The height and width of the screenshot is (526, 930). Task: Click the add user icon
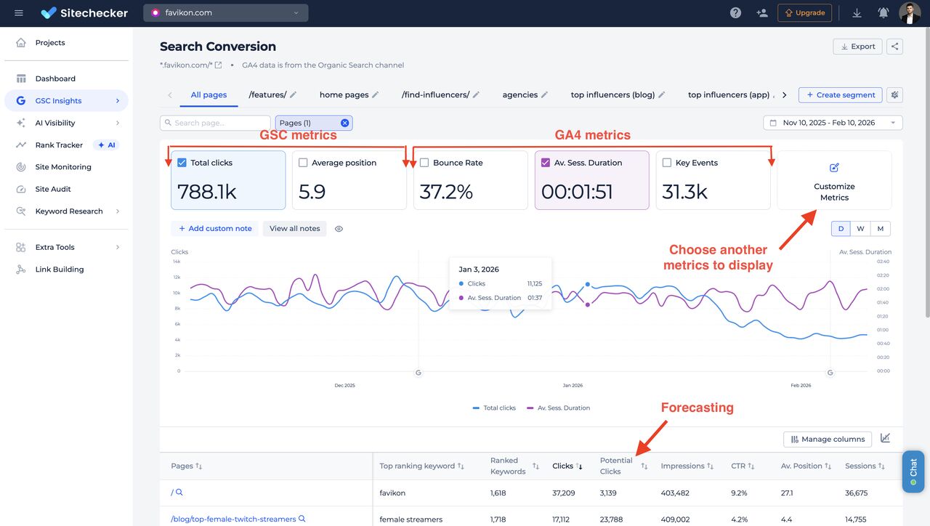(x=761, y=13)
